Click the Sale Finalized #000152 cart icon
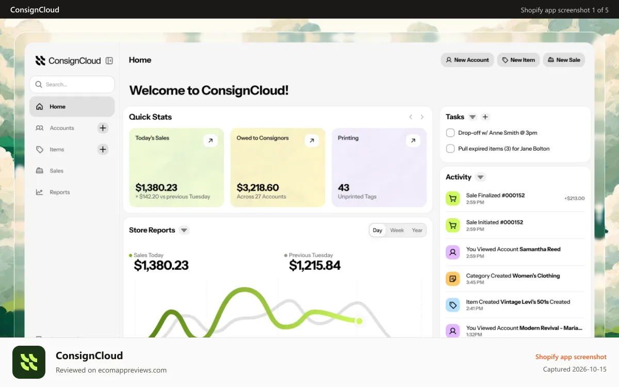Viewport: 619px width, 387px height. [452, 198]
